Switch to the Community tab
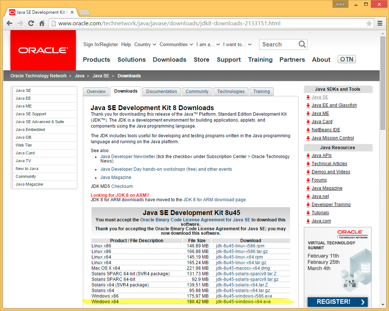Viewport: 389px width, 311px height. click(197, 92)
